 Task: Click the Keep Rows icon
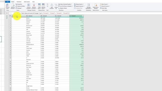click(39, 5)
